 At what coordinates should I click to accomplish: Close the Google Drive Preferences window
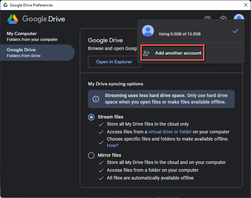click(246, 5)
